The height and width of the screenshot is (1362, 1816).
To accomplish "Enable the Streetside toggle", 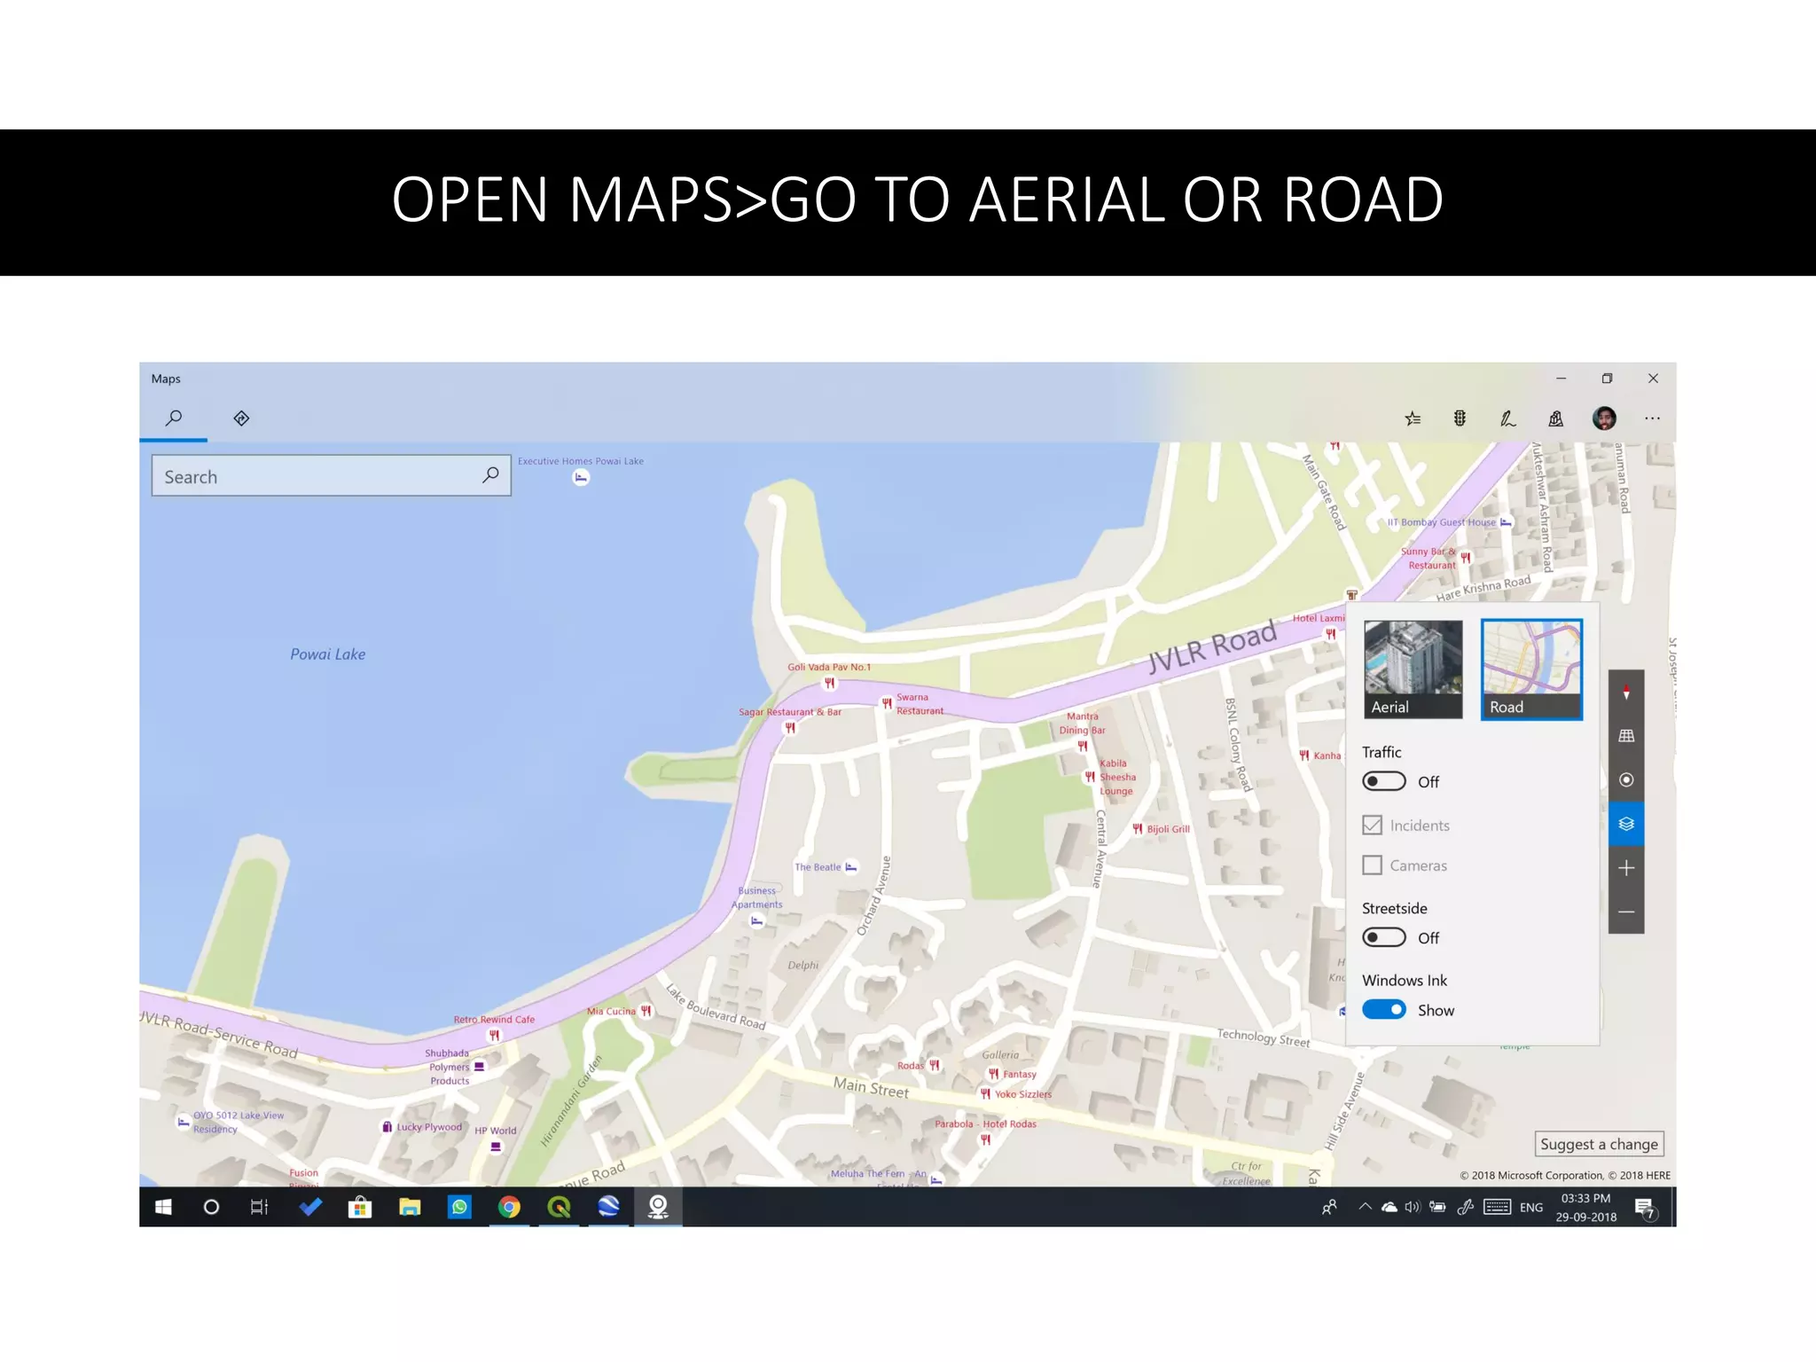I will click(x=1384, y=937).
